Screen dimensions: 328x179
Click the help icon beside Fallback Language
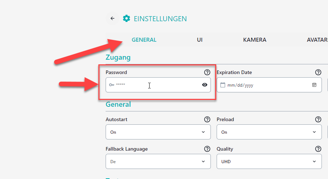pyautogui.click(x=207, y=149)
